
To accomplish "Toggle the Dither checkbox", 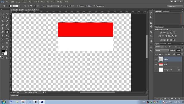I will point(87,6).
